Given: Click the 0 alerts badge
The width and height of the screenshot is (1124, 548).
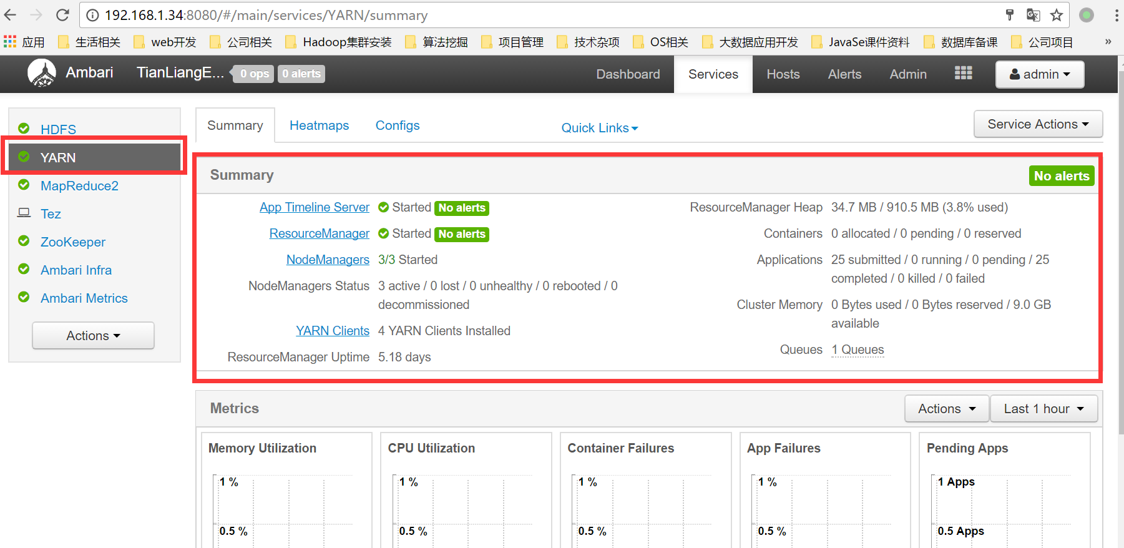Looking at the screenshot, I should [301, 74].
